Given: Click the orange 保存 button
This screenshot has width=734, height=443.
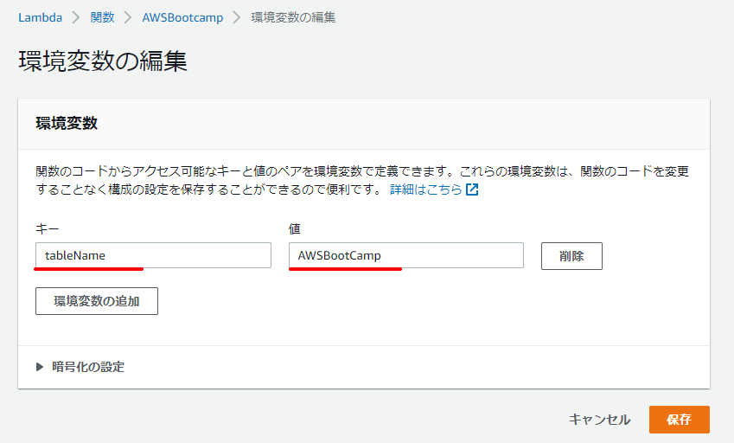Looking at the screenshot, I should (x=680, y=420).
